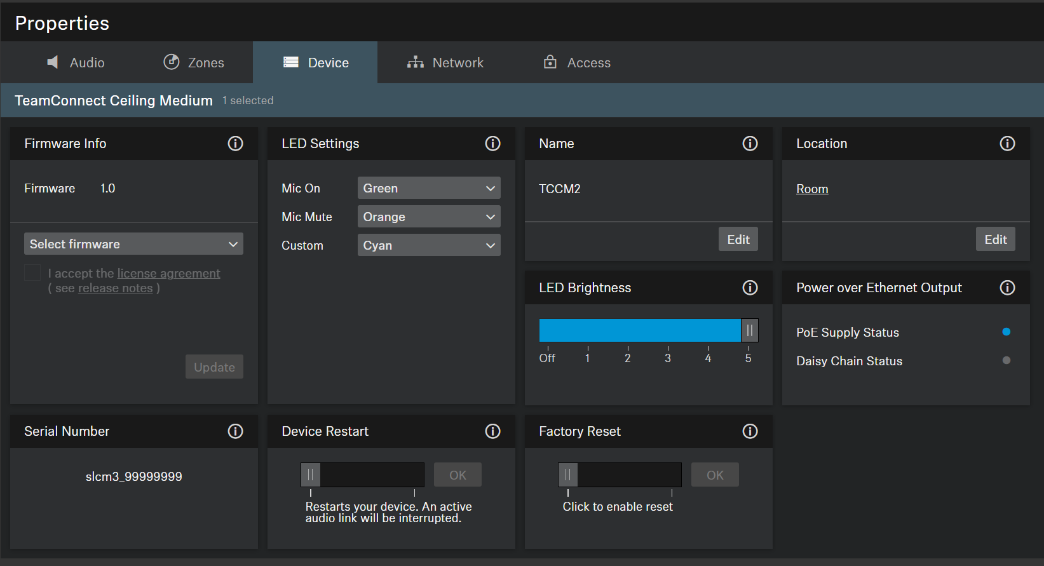Click the Room location link
Screen dimensions: 1044x566
(x=812, y=189)
